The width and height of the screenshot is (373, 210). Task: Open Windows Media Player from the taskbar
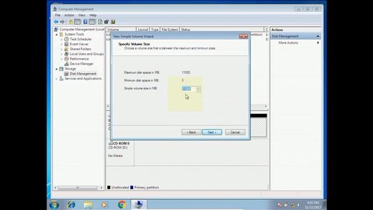[x=104, y=205]
